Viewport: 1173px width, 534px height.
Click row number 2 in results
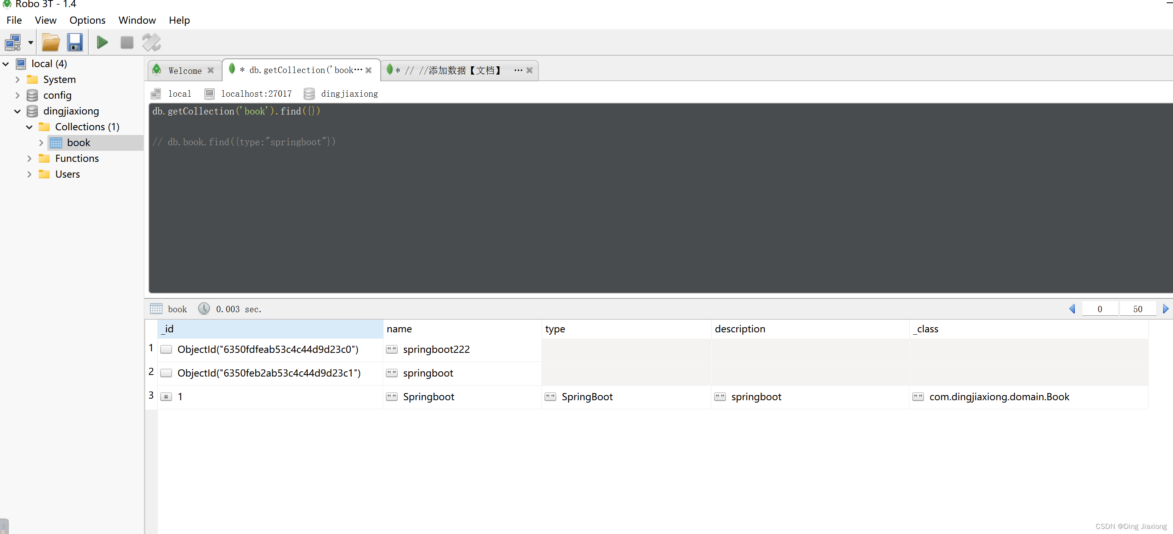click(151, 372)
